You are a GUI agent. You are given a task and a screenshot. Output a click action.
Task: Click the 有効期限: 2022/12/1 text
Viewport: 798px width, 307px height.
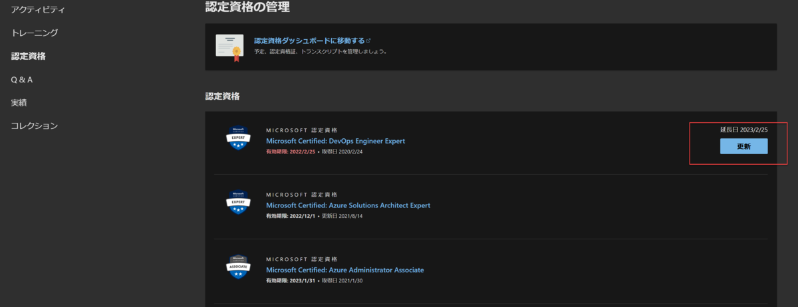click(x=290, y=216)
